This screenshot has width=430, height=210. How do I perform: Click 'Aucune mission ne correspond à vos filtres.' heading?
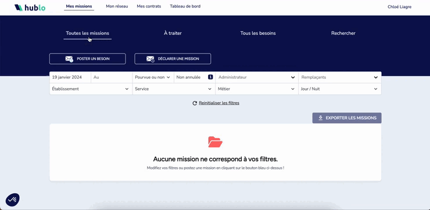(x=215, y=159)
